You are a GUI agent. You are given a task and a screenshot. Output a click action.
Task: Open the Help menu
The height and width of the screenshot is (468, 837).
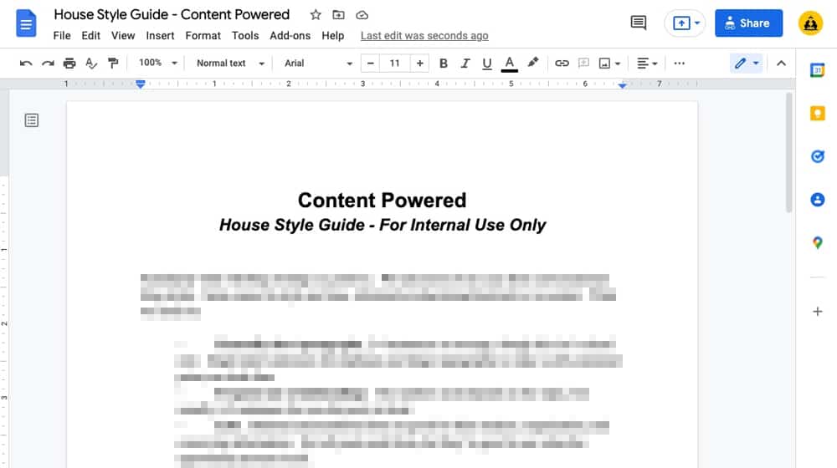(x=332, y=36)
